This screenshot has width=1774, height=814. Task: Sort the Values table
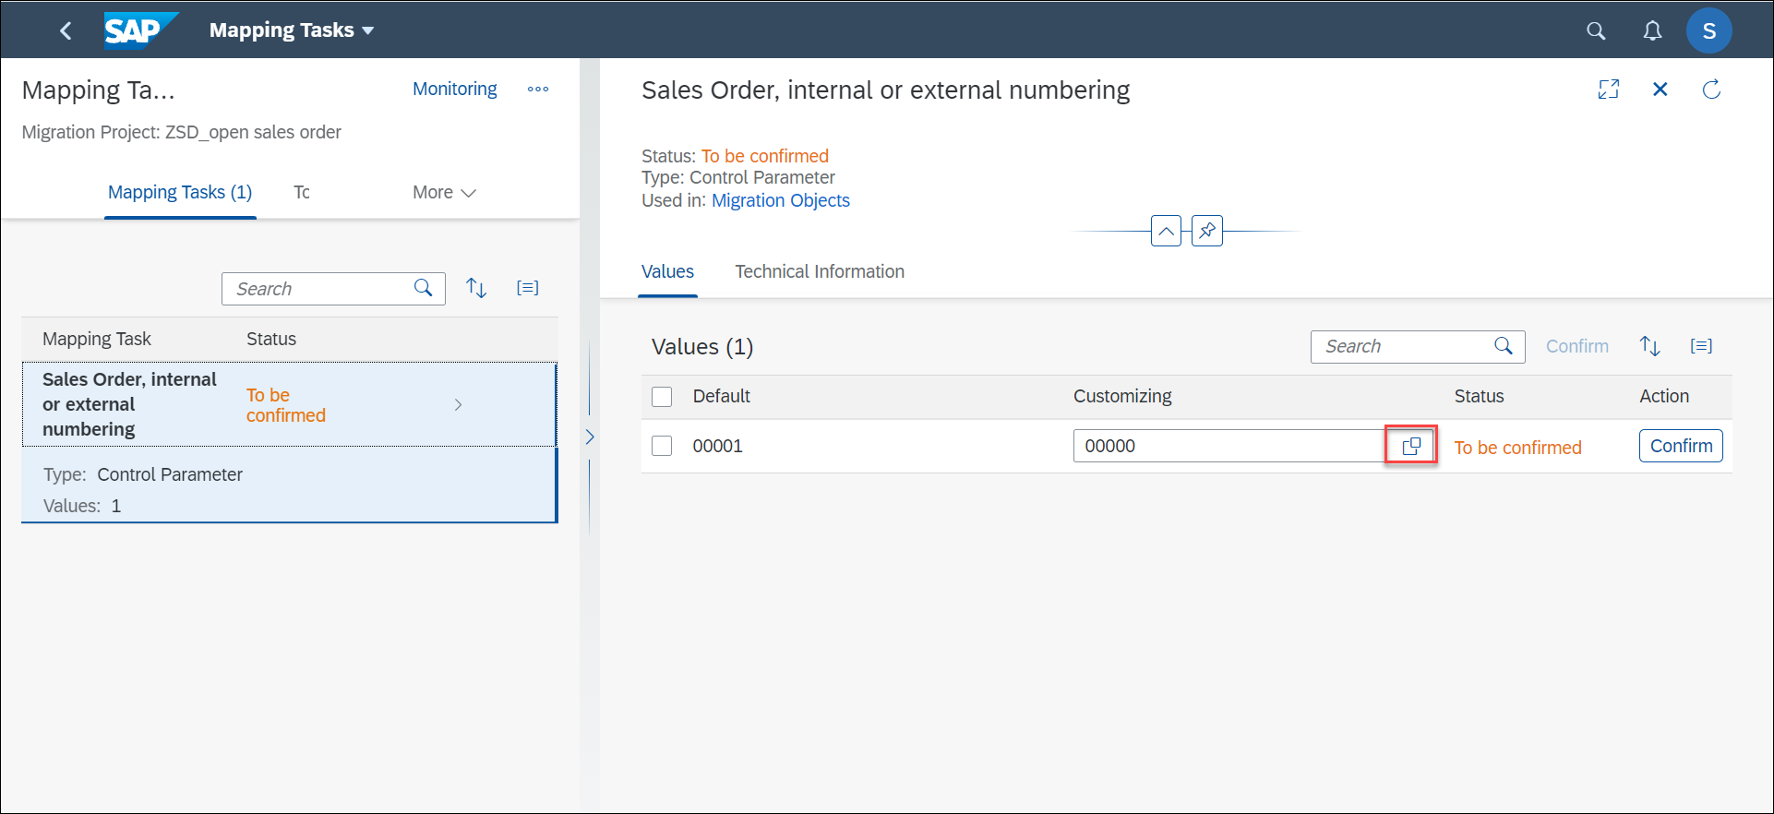(1650, 346)
